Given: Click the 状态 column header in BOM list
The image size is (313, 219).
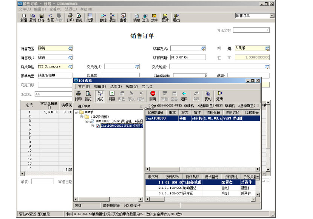Looking at the screenshot, I should [x=185, y=113].
